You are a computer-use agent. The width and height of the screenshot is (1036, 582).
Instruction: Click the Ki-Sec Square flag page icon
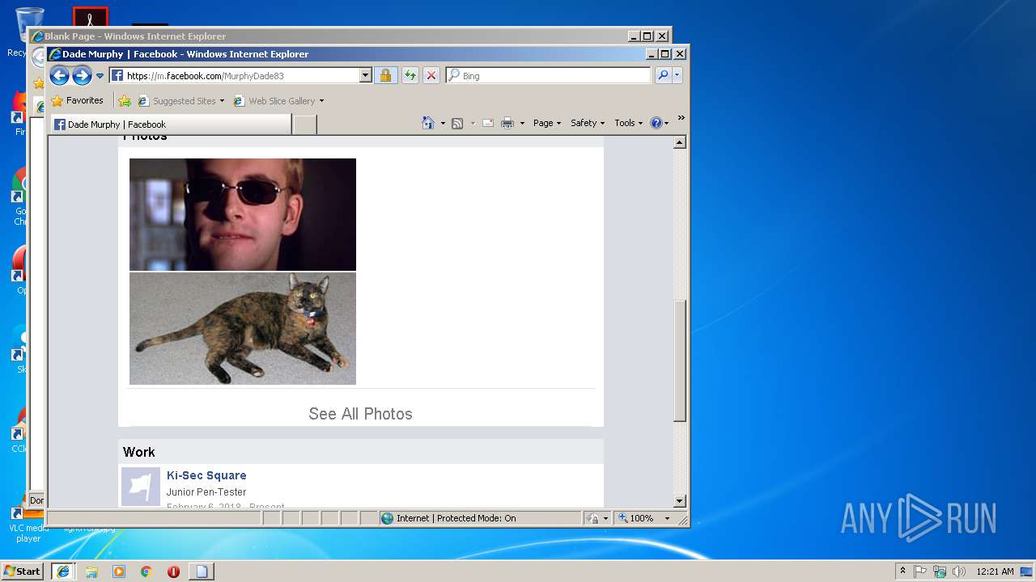(141, 487)
